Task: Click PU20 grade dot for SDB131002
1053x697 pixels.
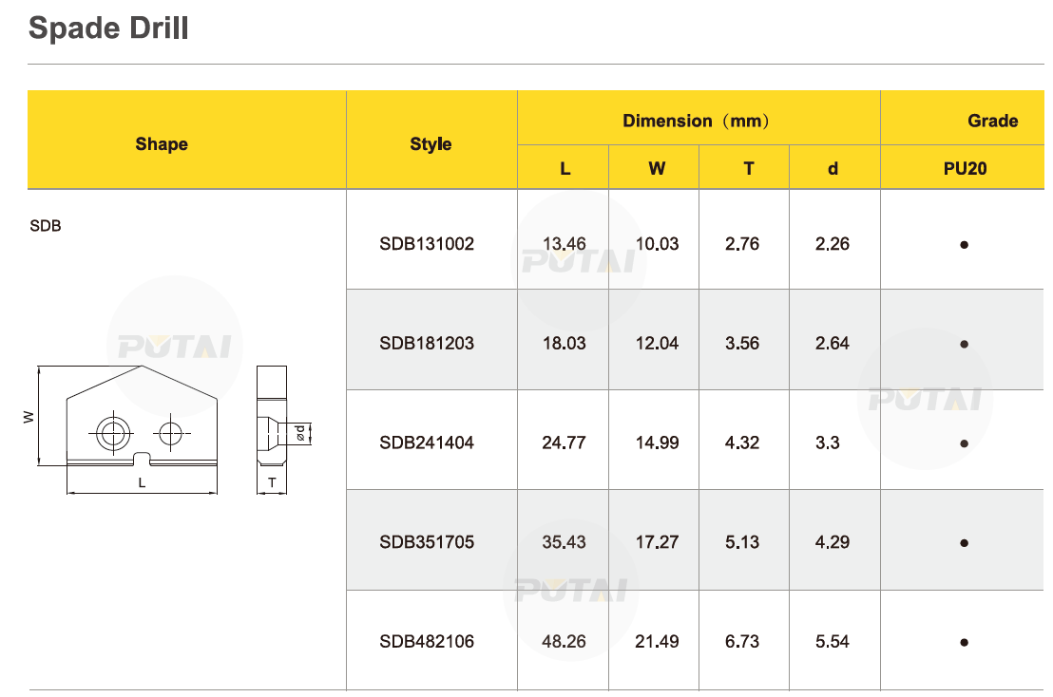Action: (x=964, y=245)
